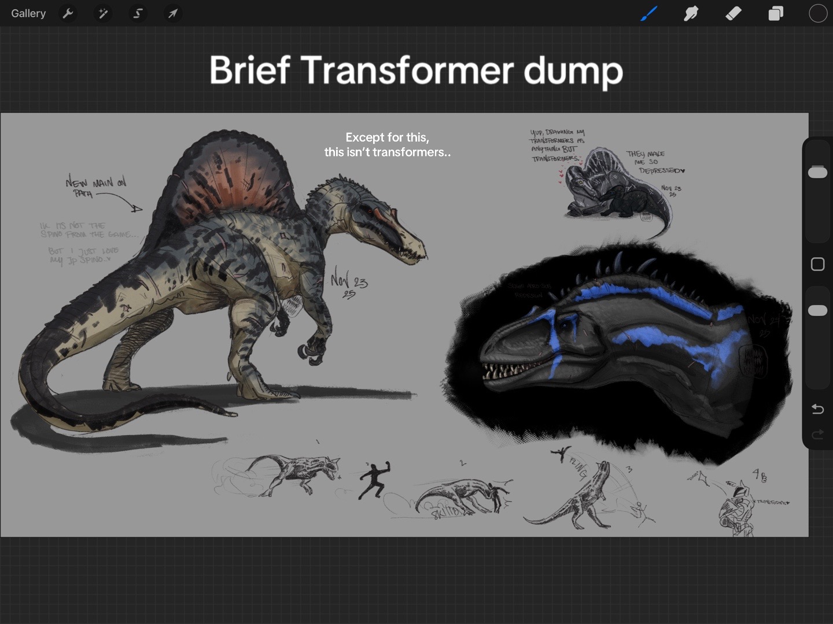The height and width of the screenshot is (624, 833).
Task: Click the black running figure silhouette sketch
Action: click(373, 480)
